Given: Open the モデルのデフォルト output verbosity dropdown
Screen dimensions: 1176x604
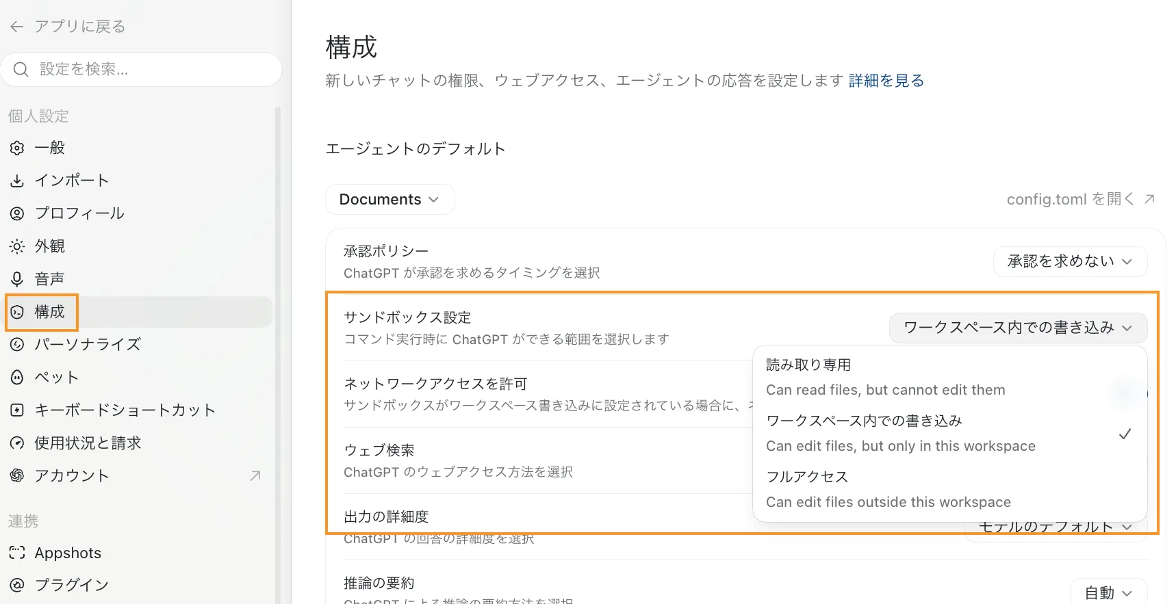Looking at the screenshot, I should (1056, 527).
